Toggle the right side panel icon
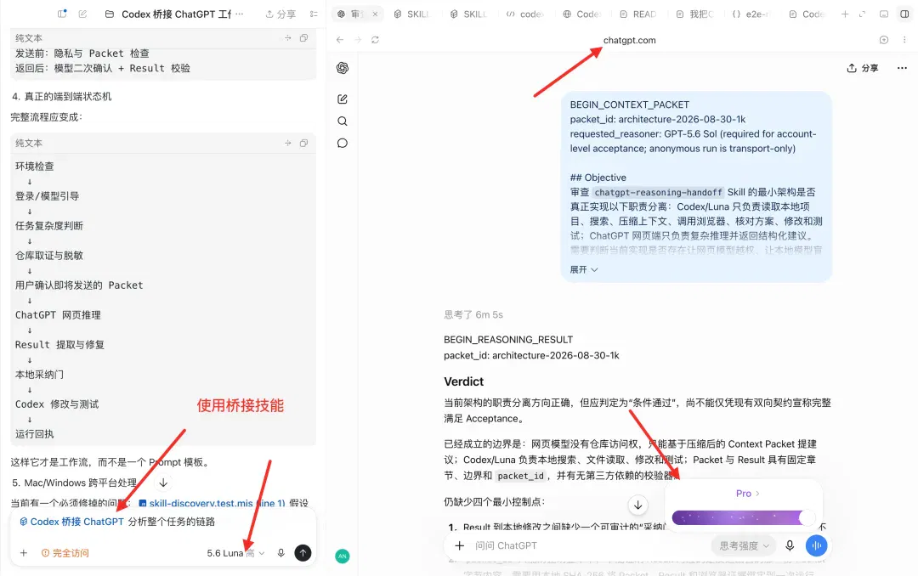918x576 pixels. coord(904,14)
